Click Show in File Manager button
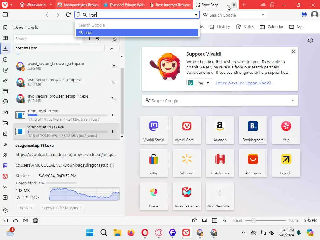 tap(62, 208)
